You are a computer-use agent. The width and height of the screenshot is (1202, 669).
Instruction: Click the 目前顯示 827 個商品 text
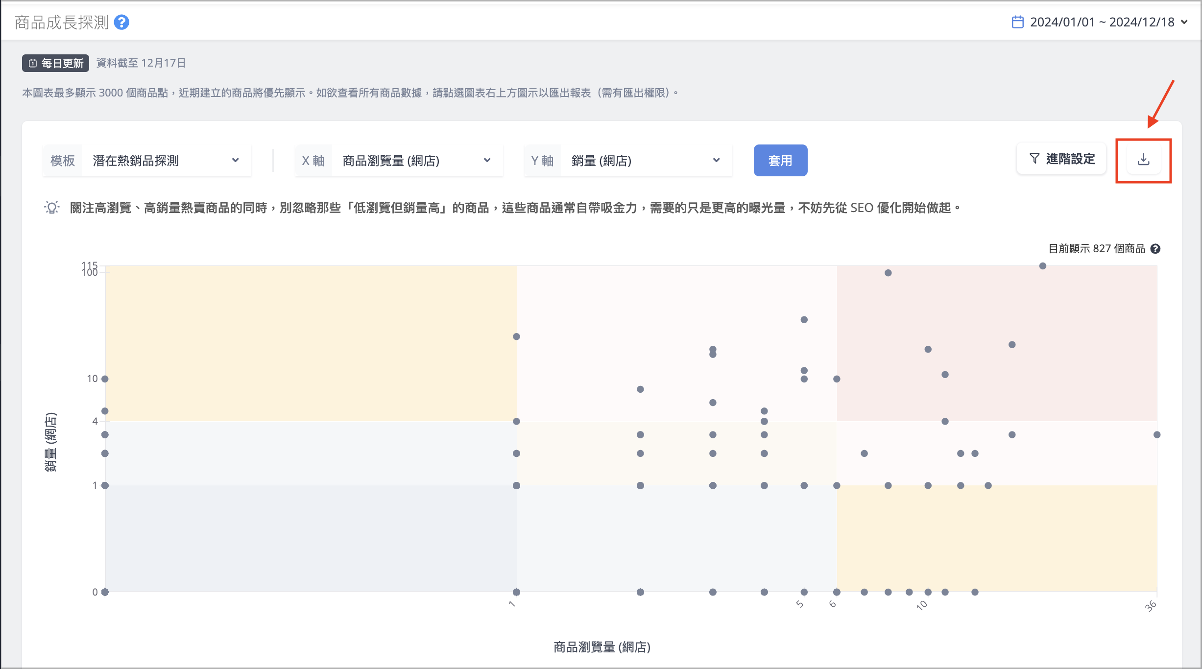coord(1097,249)
